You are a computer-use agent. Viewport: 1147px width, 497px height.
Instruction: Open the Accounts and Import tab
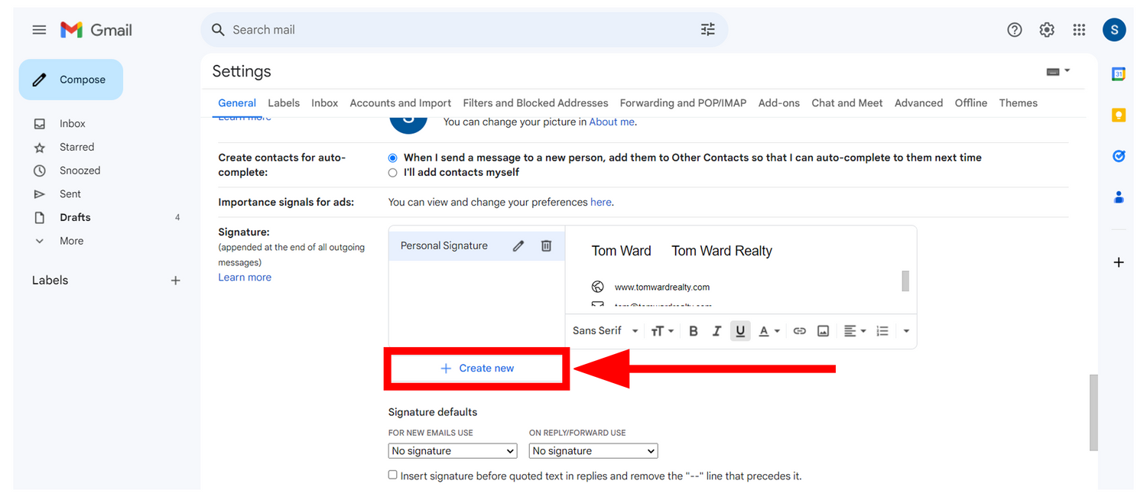point(400,103)
